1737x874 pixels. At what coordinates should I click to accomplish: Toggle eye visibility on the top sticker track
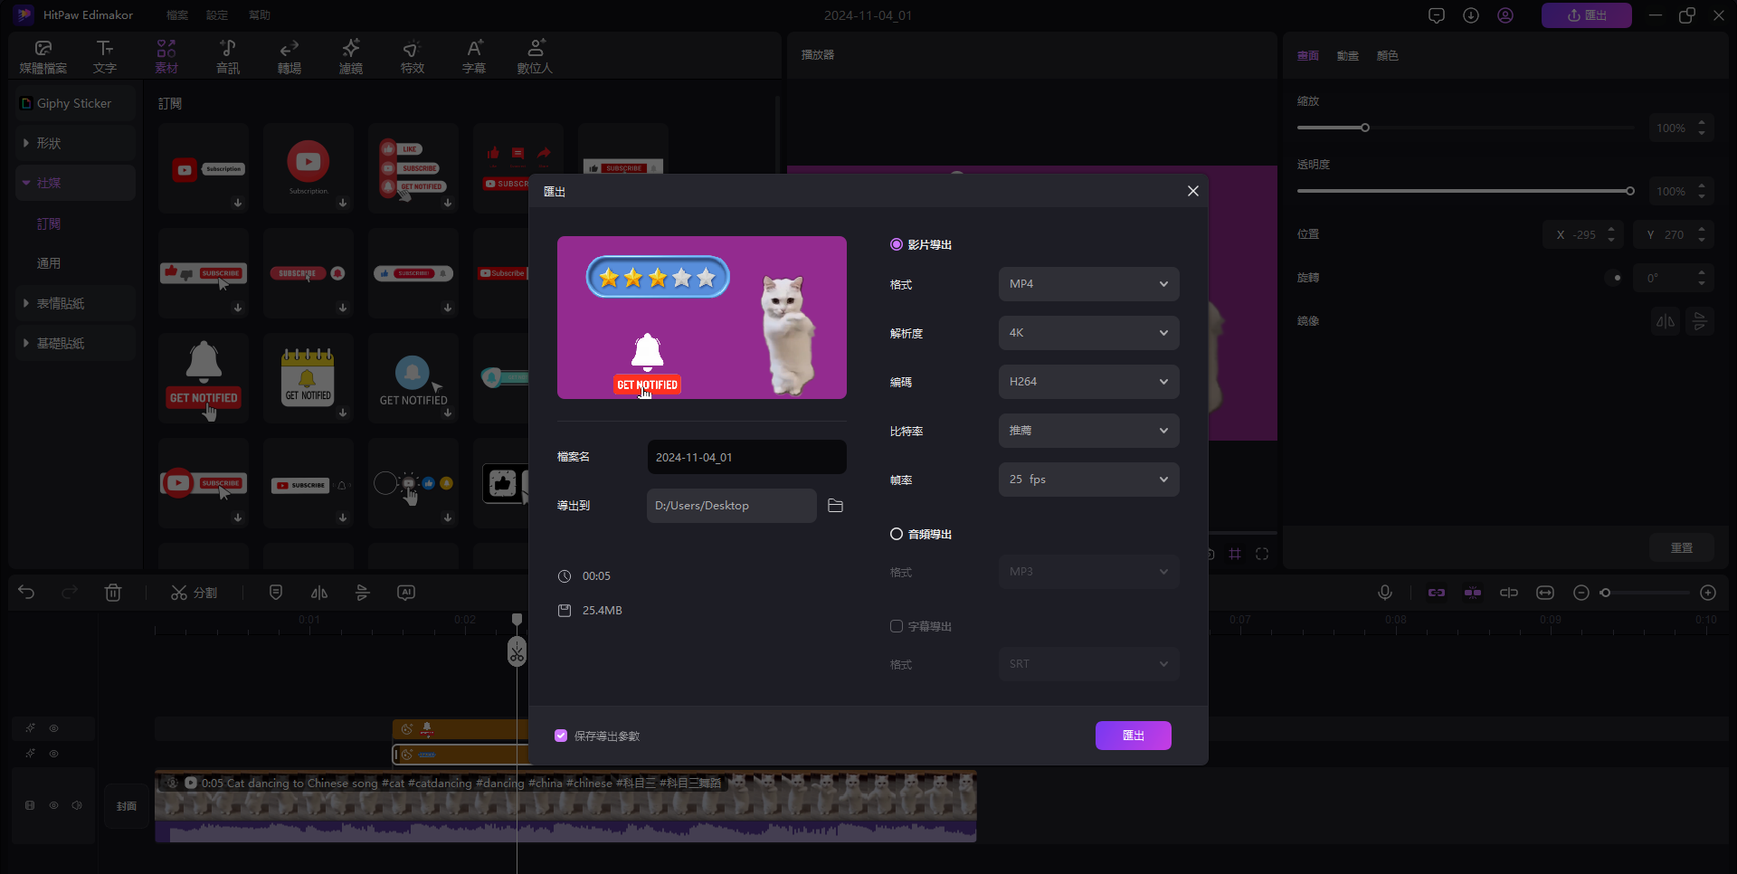[54, 728]
